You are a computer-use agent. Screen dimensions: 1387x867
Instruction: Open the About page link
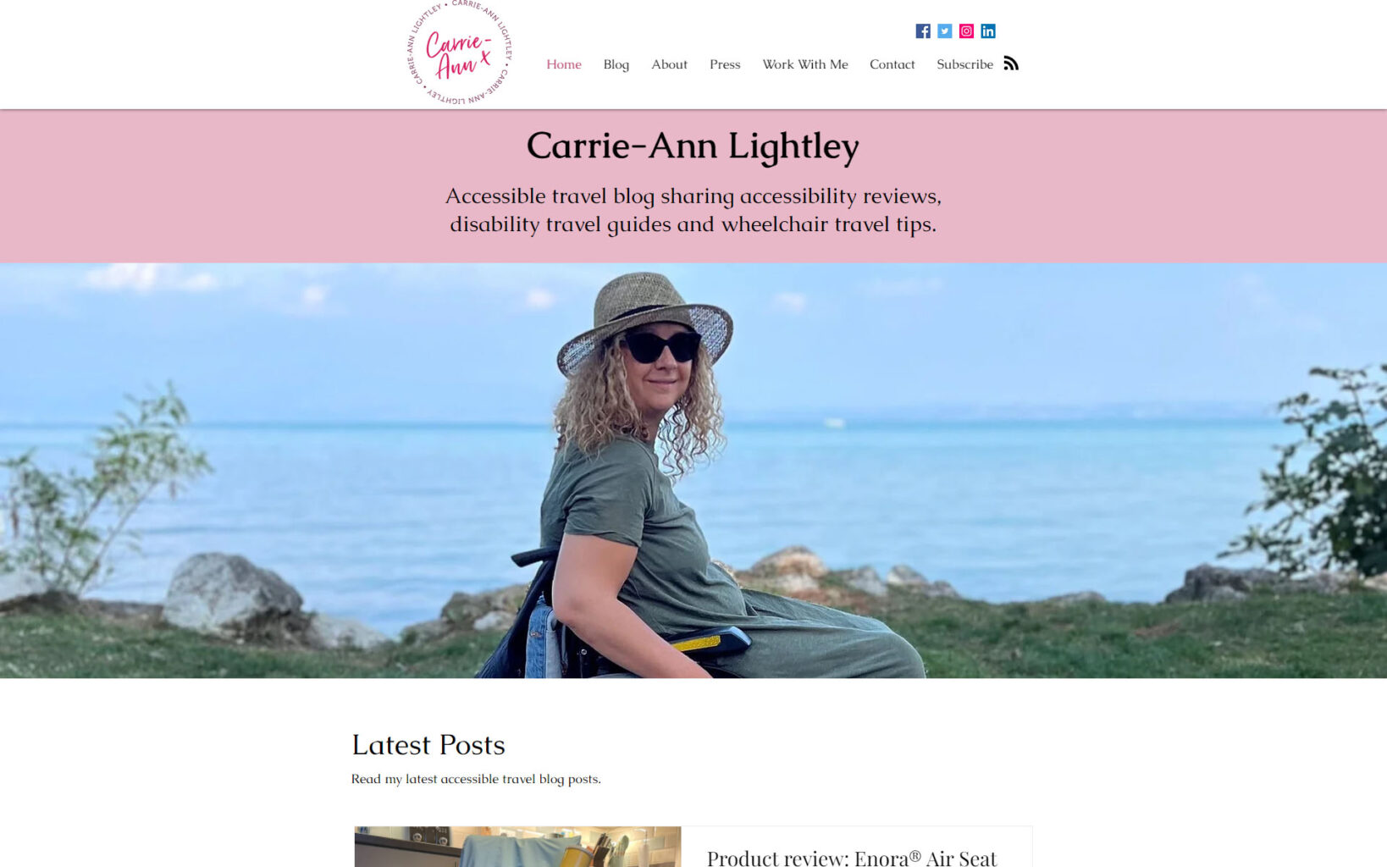point(669,64)
